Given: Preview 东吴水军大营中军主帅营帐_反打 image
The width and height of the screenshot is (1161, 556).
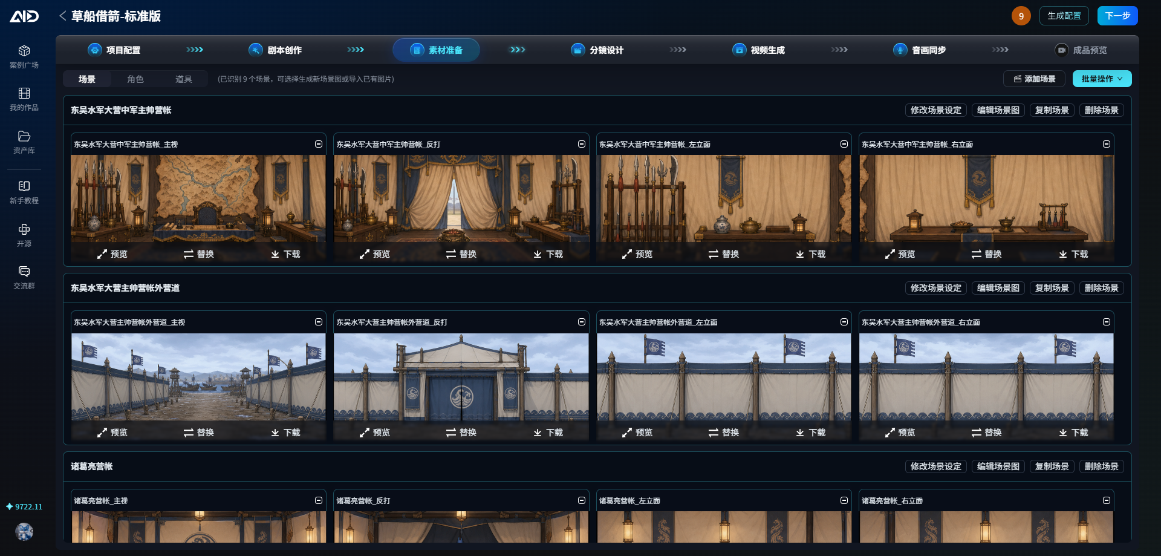Looking at the screenshot, I should click(375, 254).
